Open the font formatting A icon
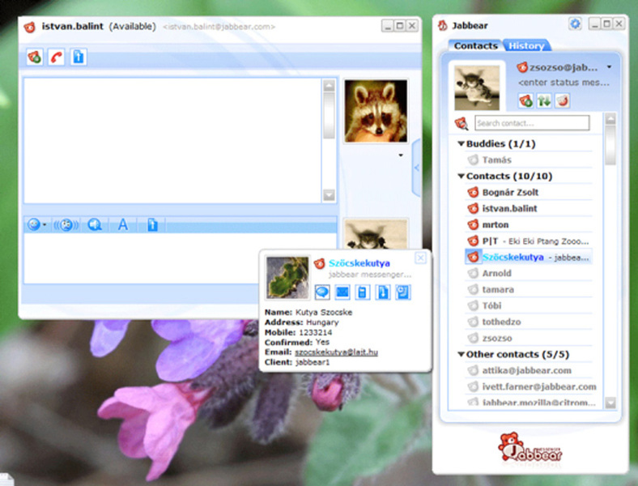Screen dimensions: 638x486 [x=122, y=224]
